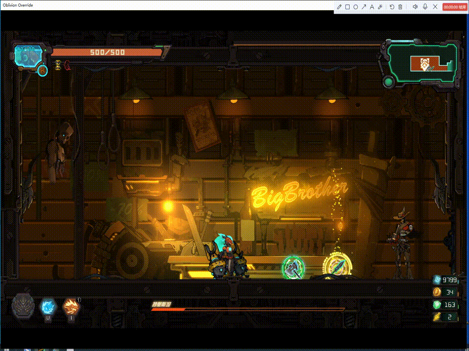This screenshot has height=351, width=469.
Task: Undo the last annotation
Action: [392, 7]
